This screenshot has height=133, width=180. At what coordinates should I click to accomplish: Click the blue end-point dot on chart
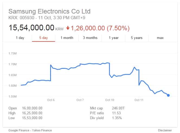tap(168, 95)
